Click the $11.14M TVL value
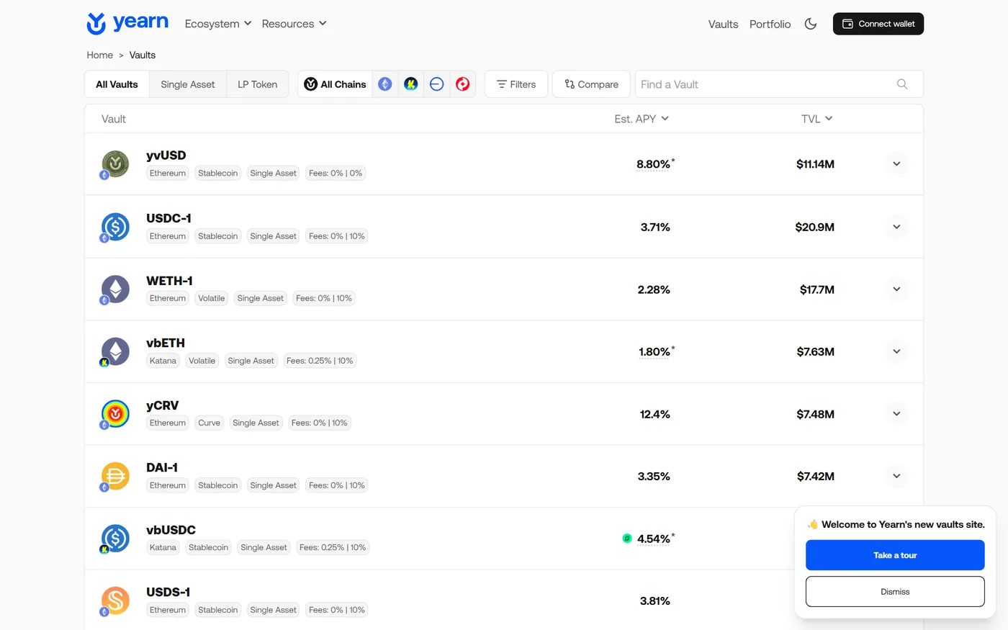 (815, 164)
